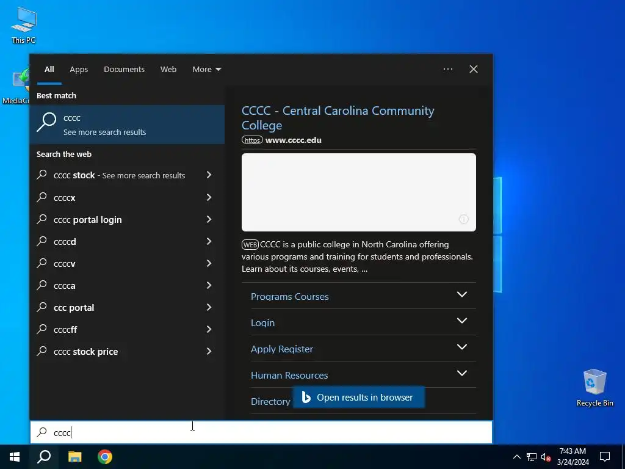This screenshot has height=469, width=625.
Task: Close the search panel with X
Action: (x=474, y=69)
